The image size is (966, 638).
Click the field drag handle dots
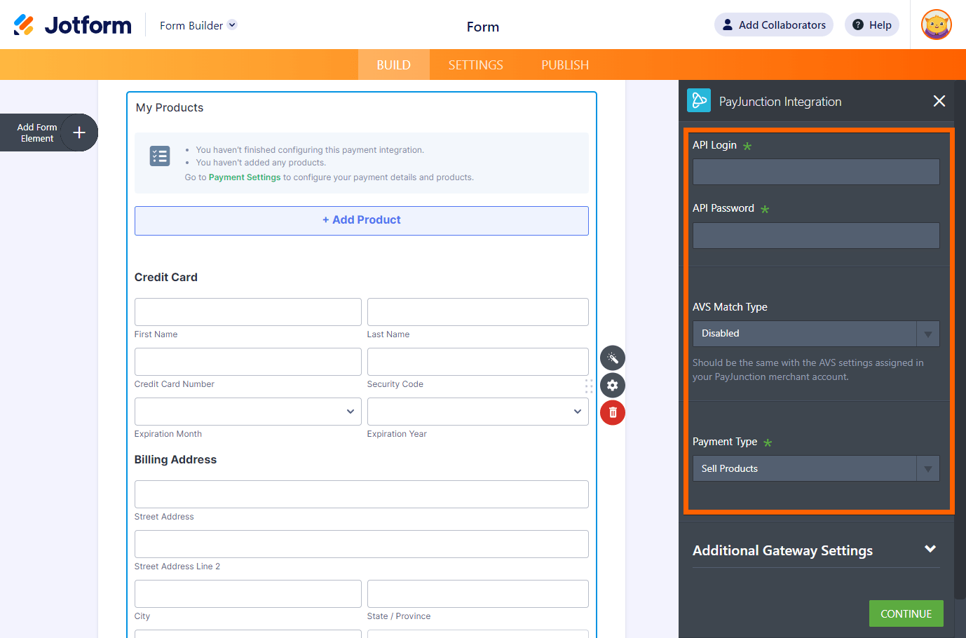tap(589, 386)
